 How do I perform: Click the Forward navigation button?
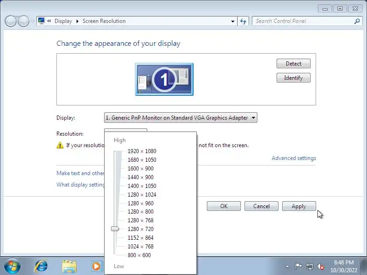23,21
